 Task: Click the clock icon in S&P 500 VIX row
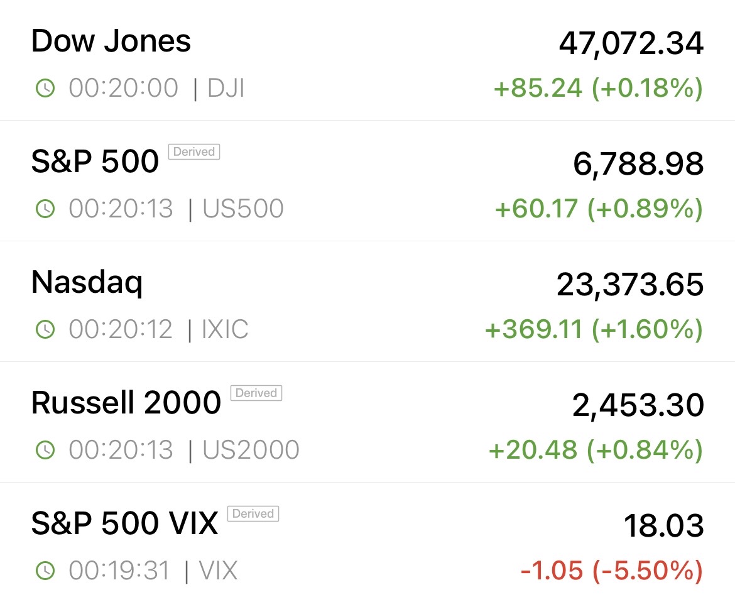[45, 571]
